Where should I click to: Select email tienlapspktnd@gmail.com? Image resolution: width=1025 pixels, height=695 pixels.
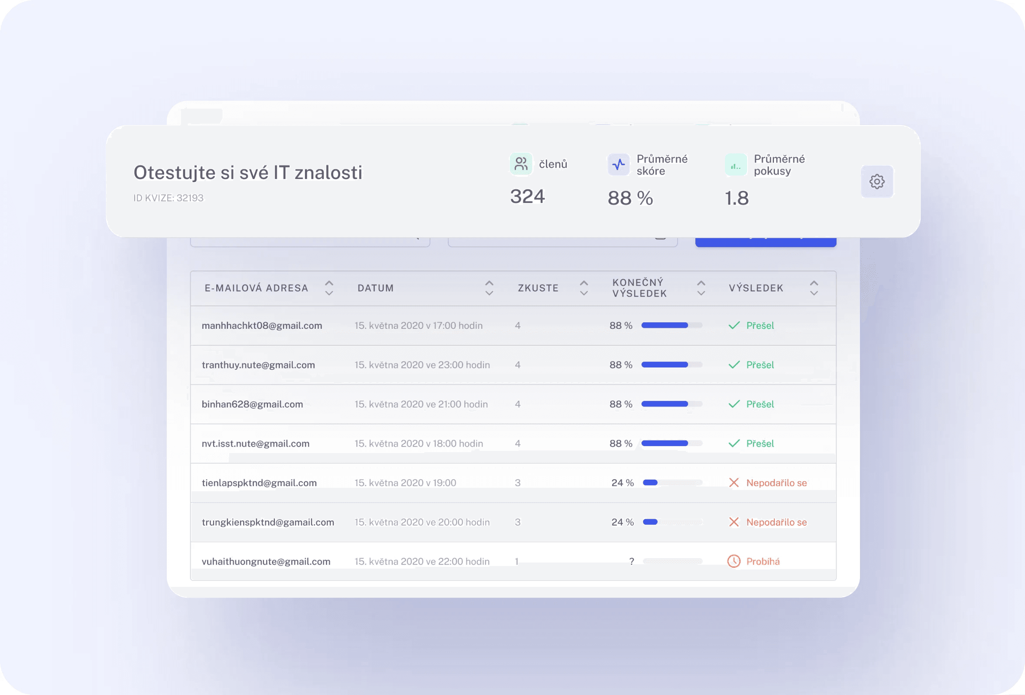(x=259, y=483)
